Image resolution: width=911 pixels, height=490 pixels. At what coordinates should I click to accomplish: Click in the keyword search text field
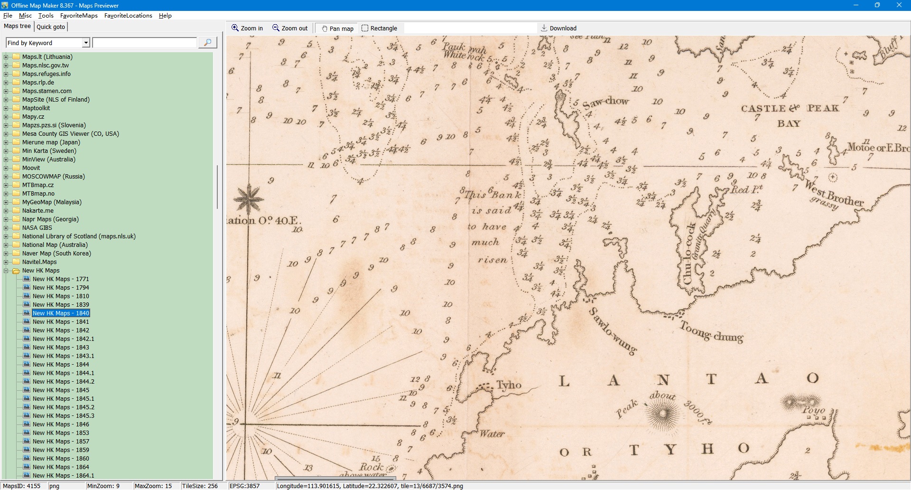(145, 43)
